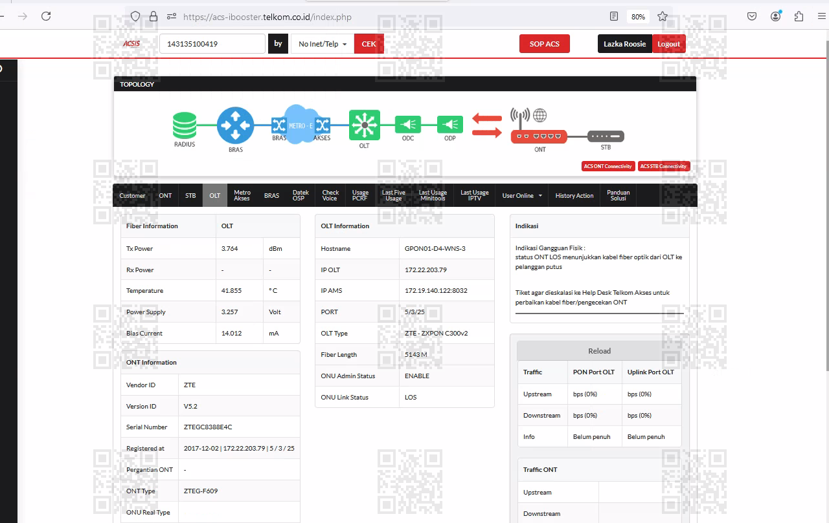Click the METRO-E cloud icon
829x523 pixels.
point(301,124)
